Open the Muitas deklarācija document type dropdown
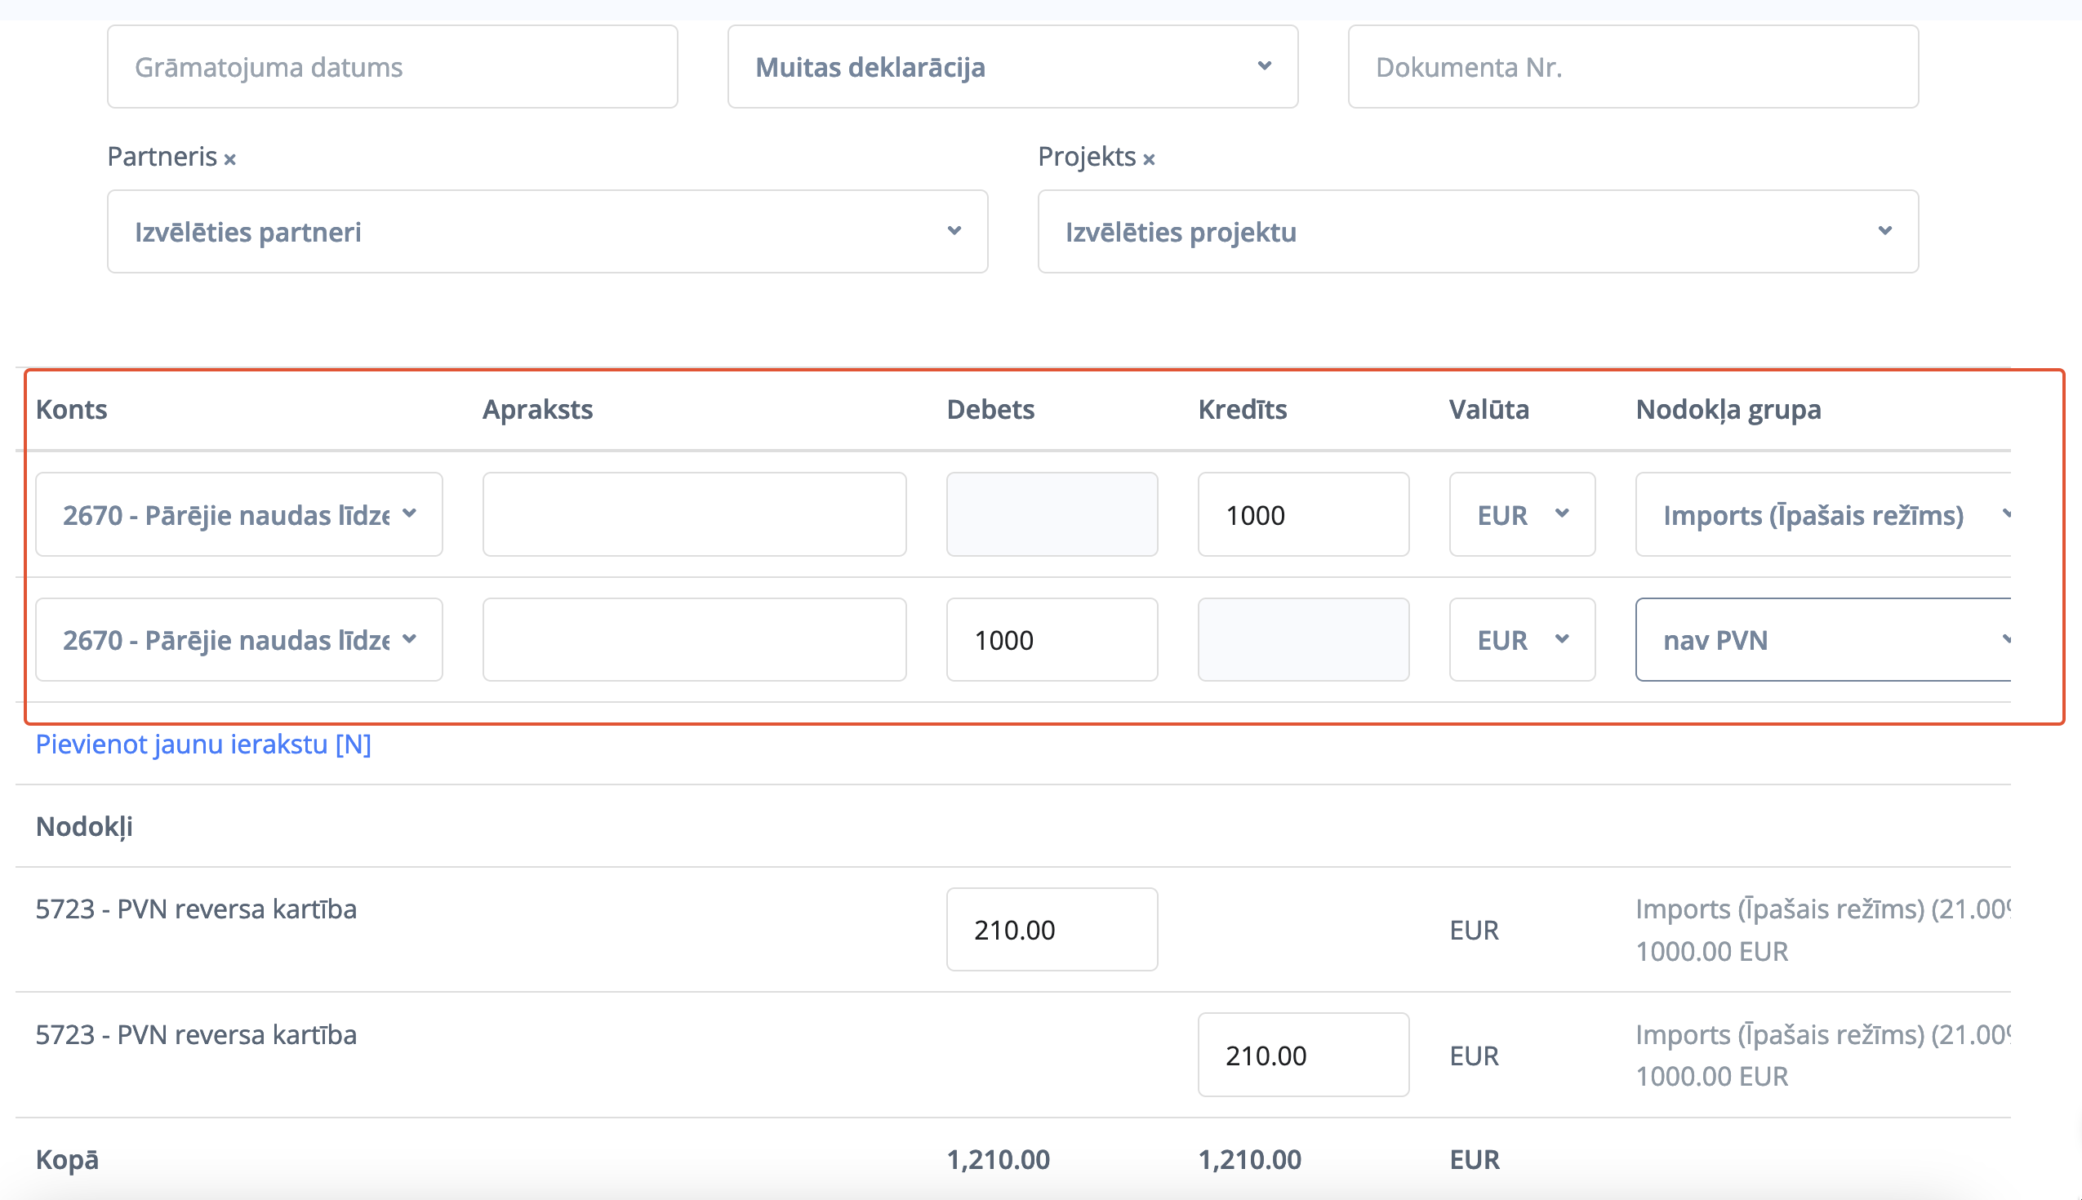This screenshot has width=2082, height=1200. (1012, 67)
